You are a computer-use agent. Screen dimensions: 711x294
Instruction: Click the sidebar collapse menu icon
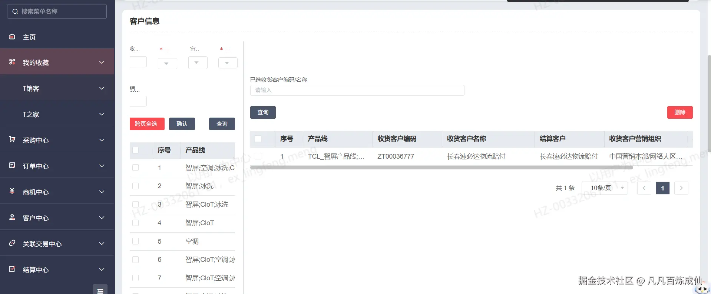[100, 290]
